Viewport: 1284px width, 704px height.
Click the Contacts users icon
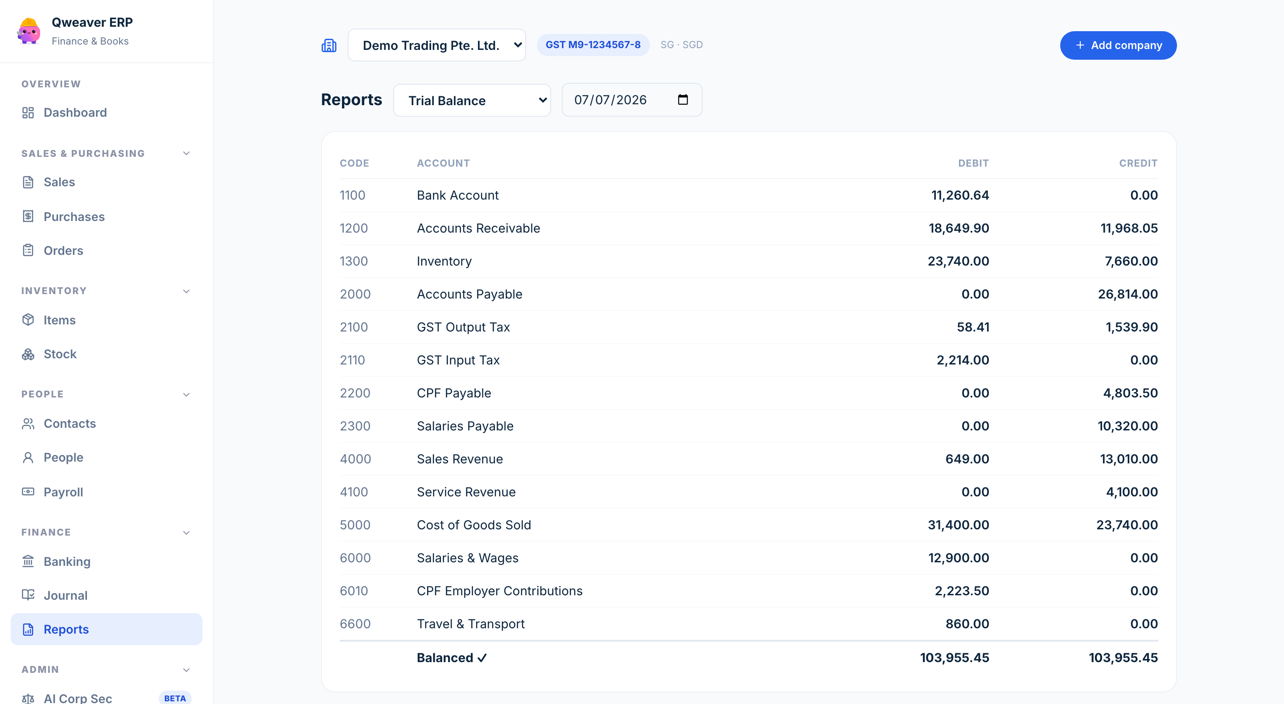tap(28, 423)
